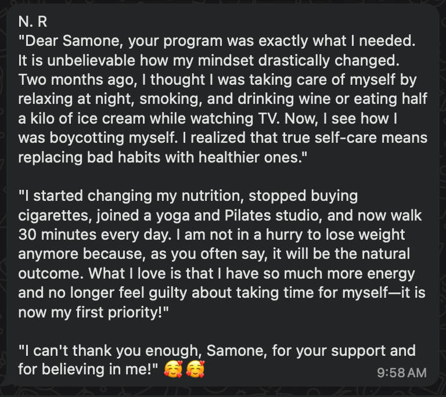This screenshot has height=397, width=446.
Task: Click the blank gap between the first two paragraphs
Action: [222, 176]
